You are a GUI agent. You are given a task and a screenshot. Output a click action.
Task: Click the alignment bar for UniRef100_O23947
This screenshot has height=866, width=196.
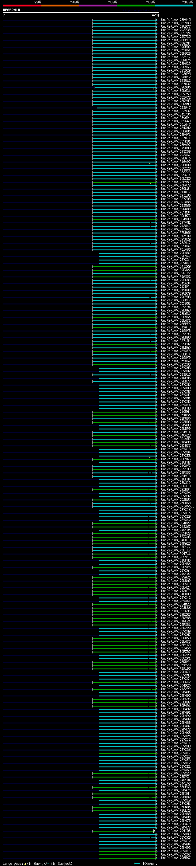click(x=127, y=108)
